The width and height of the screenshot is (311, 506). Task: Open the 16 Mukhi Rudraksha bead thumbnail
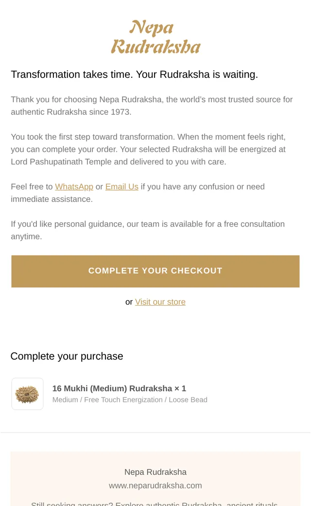tap(27, 394)
